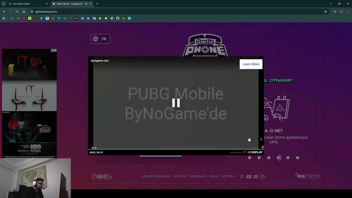
Task: Open WhatsApp bookmark
Action: pos(12,18)
